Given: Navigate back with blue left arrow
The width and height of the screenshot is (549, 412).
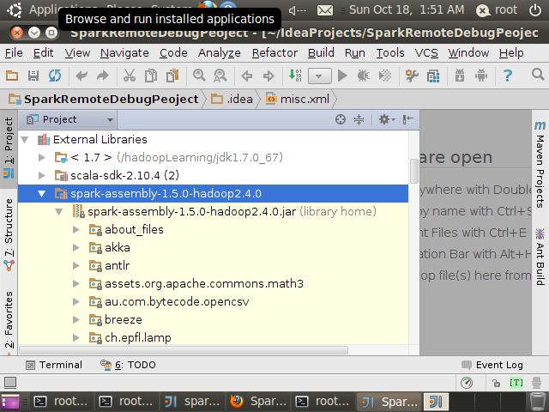Looking at the screenshot, I should [x=247, y=76].
